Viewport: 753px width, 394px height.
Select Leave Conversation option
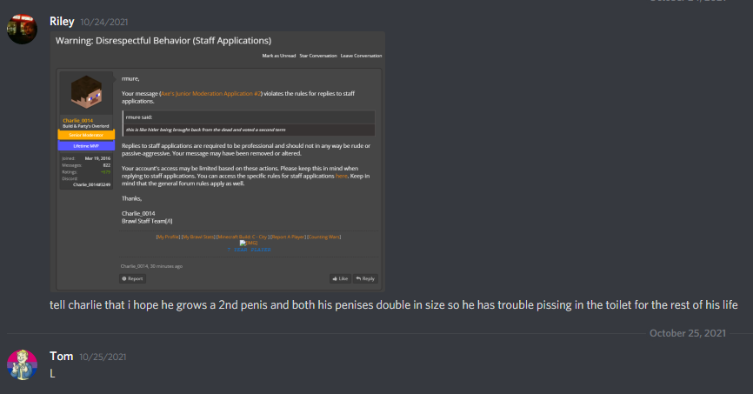coord(361,56)
